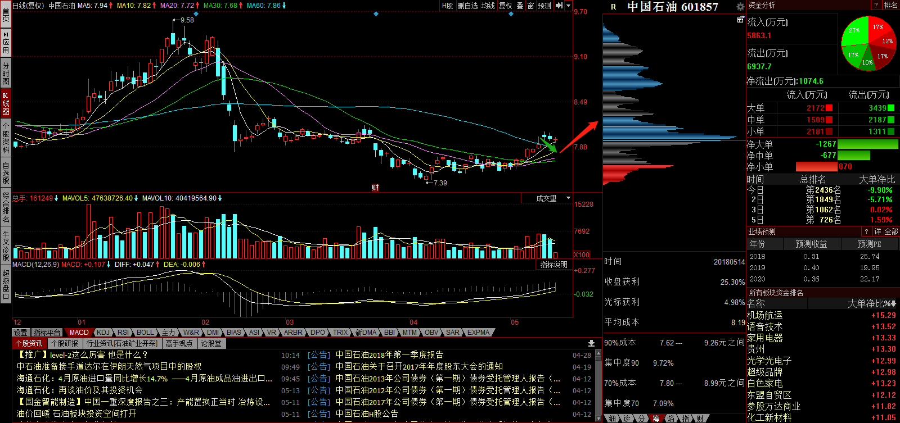Viewport: 900px width, 423px height.
Task: Click the small window icon above the chip distribution
Action: 740,20
